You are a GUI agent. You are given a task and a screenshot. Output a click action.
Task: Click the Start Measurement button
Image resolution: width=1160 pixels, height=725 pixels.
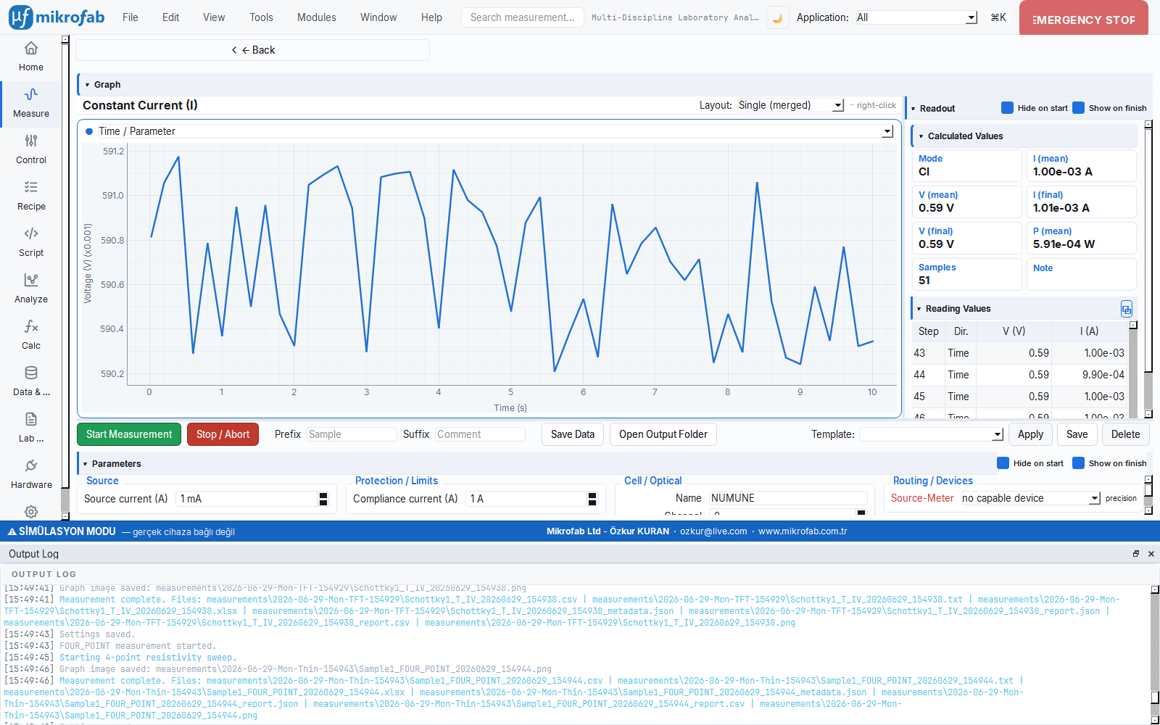pos(129,434)
